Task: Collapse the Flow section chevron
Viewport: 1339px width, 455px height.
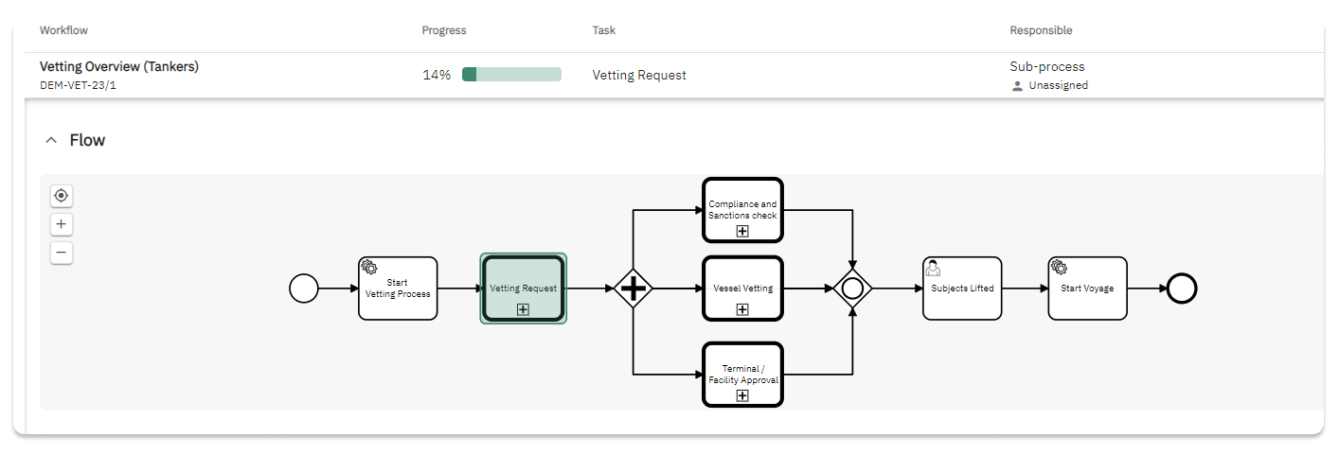Action: (51, 140)
